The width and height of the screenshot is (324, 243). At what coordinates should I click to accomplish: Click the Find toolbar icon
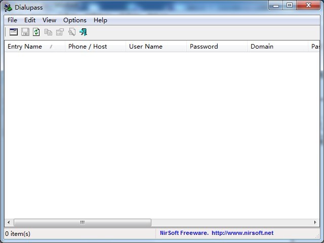pyautogui.click(x=72, y=32)
